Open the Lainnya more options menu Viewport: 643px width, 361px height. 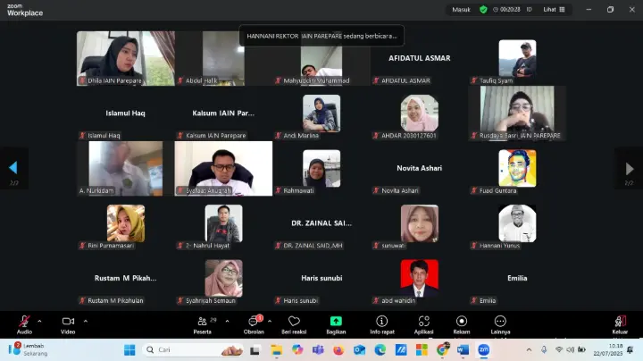pyautogui.click(x=500, y=322)
